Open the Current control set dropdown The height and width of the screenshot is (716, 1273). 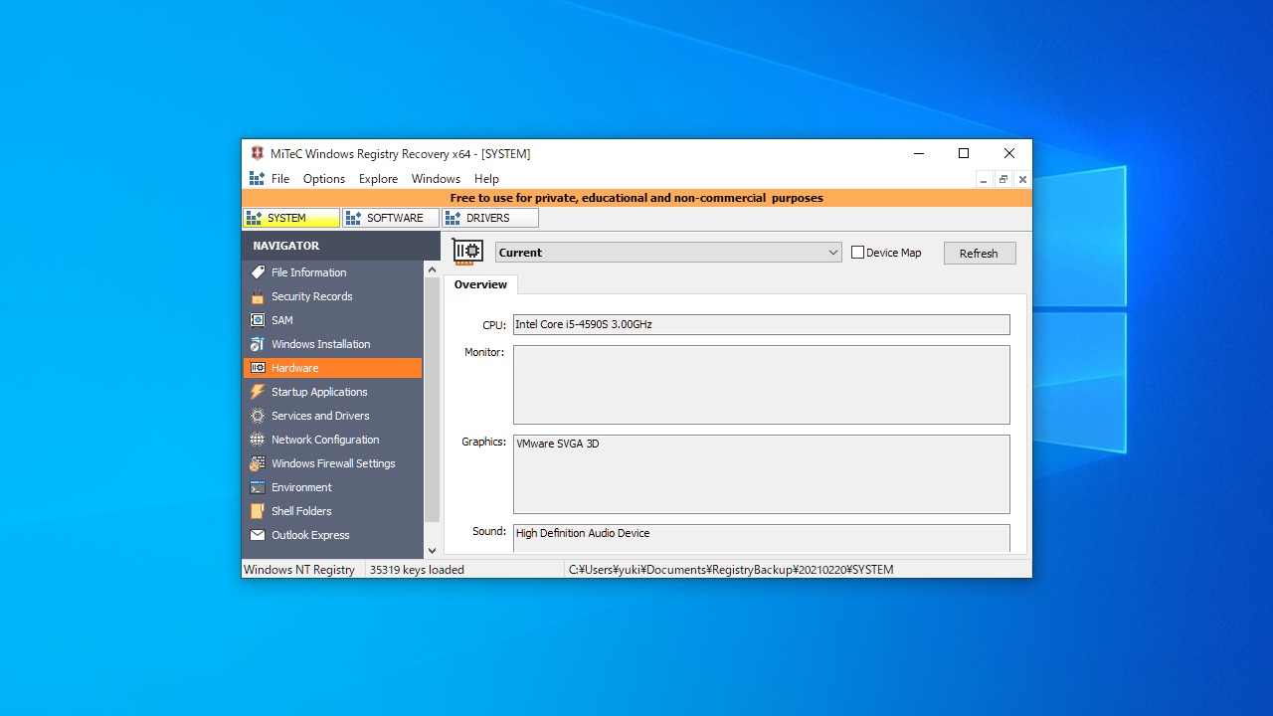pyautogui.click(x=833, y=253)
